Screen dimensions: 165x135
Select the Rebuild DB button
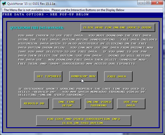[x=34, y=104]
